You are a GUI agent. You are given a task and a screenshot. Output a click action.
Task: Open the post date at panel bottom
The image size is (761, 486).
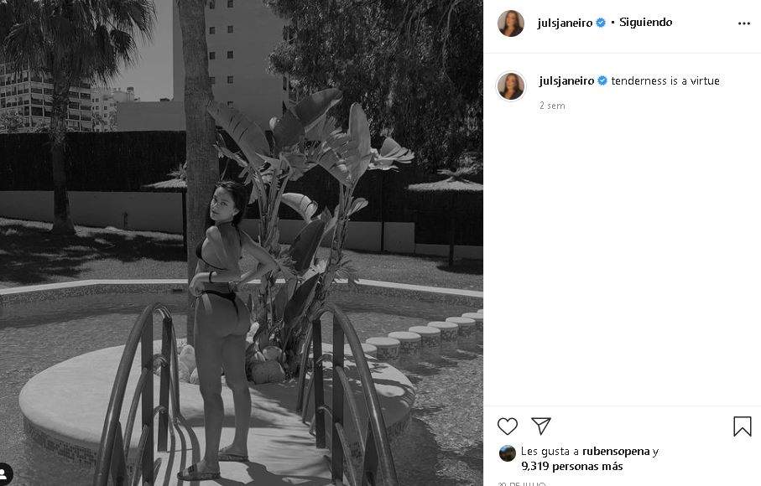tap(522, 483)
